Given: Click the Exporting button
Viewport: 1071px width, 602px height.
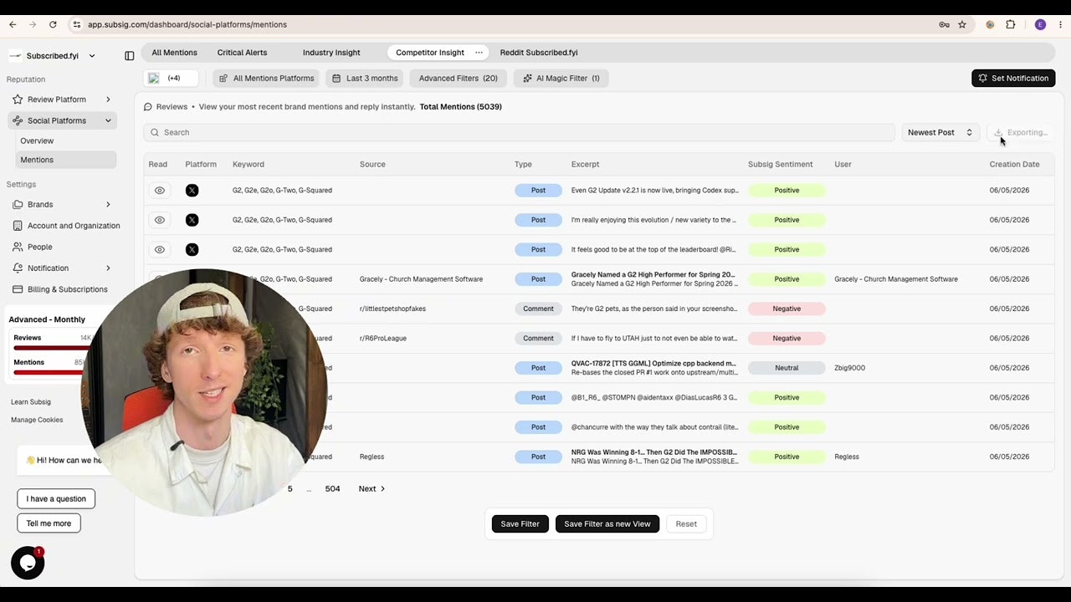Looking at the screenshot, I should pos(1019,132).
